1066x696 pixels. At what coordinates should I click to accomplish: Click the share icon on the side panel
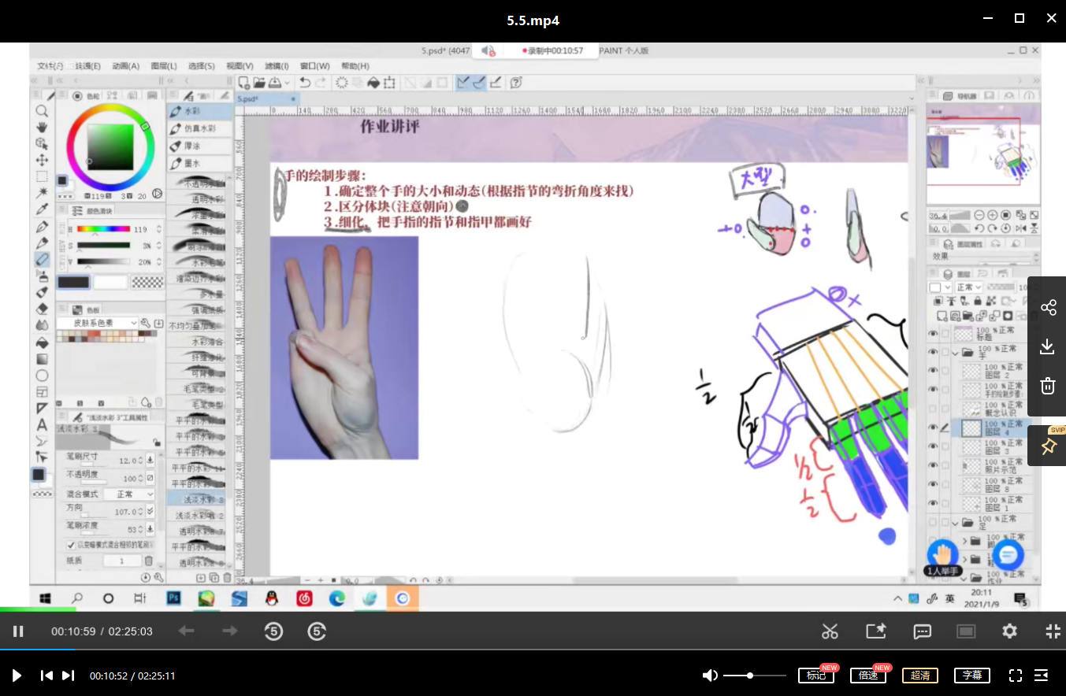(x=1048, y=308)
